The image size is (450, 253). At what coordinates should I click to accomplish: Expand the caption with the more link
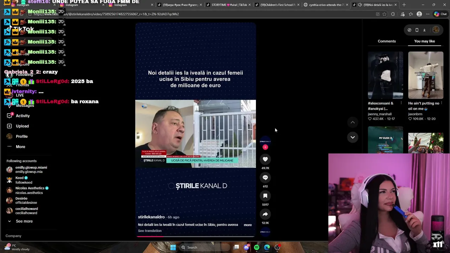(248, 225)
